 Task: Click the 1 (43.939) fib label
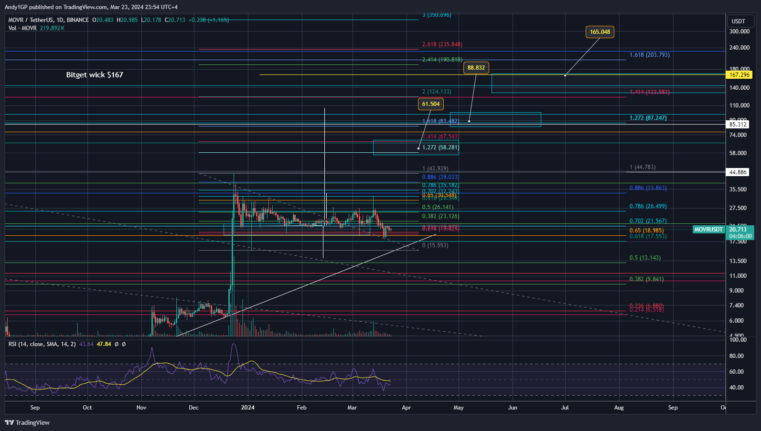pos(435,168)
